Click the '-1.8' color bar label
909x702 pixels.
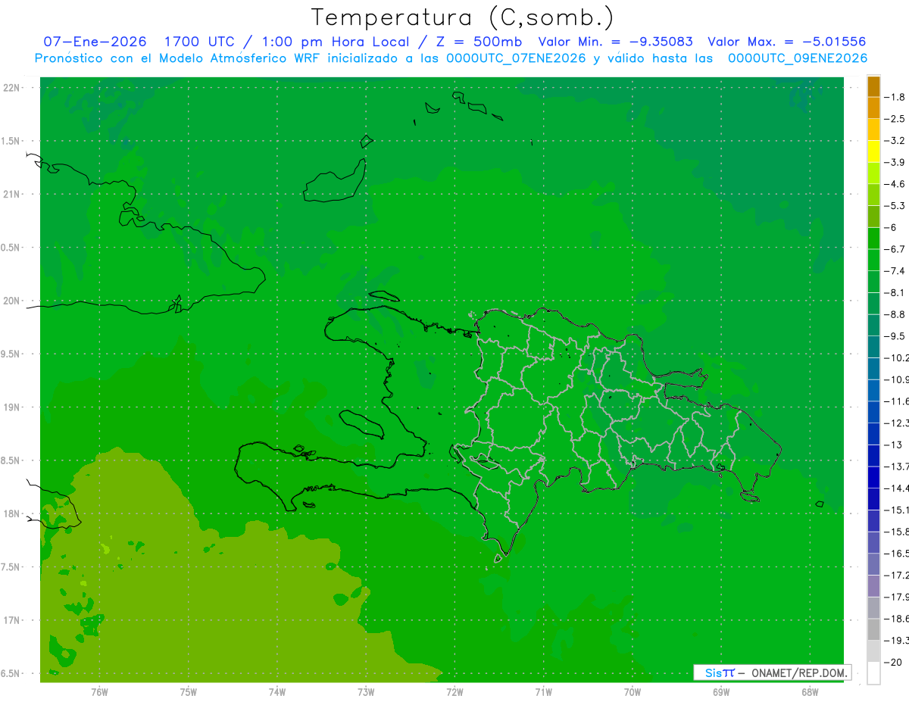(x=895, y=98)
